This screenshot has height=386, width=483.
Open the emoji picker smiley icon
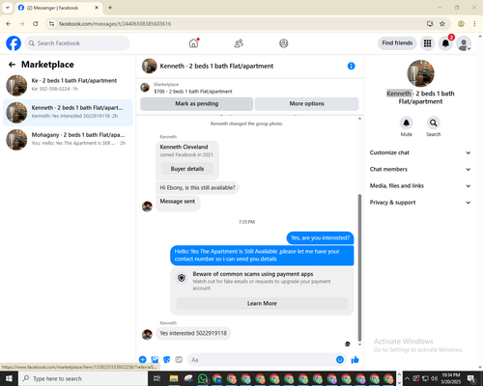340,360
